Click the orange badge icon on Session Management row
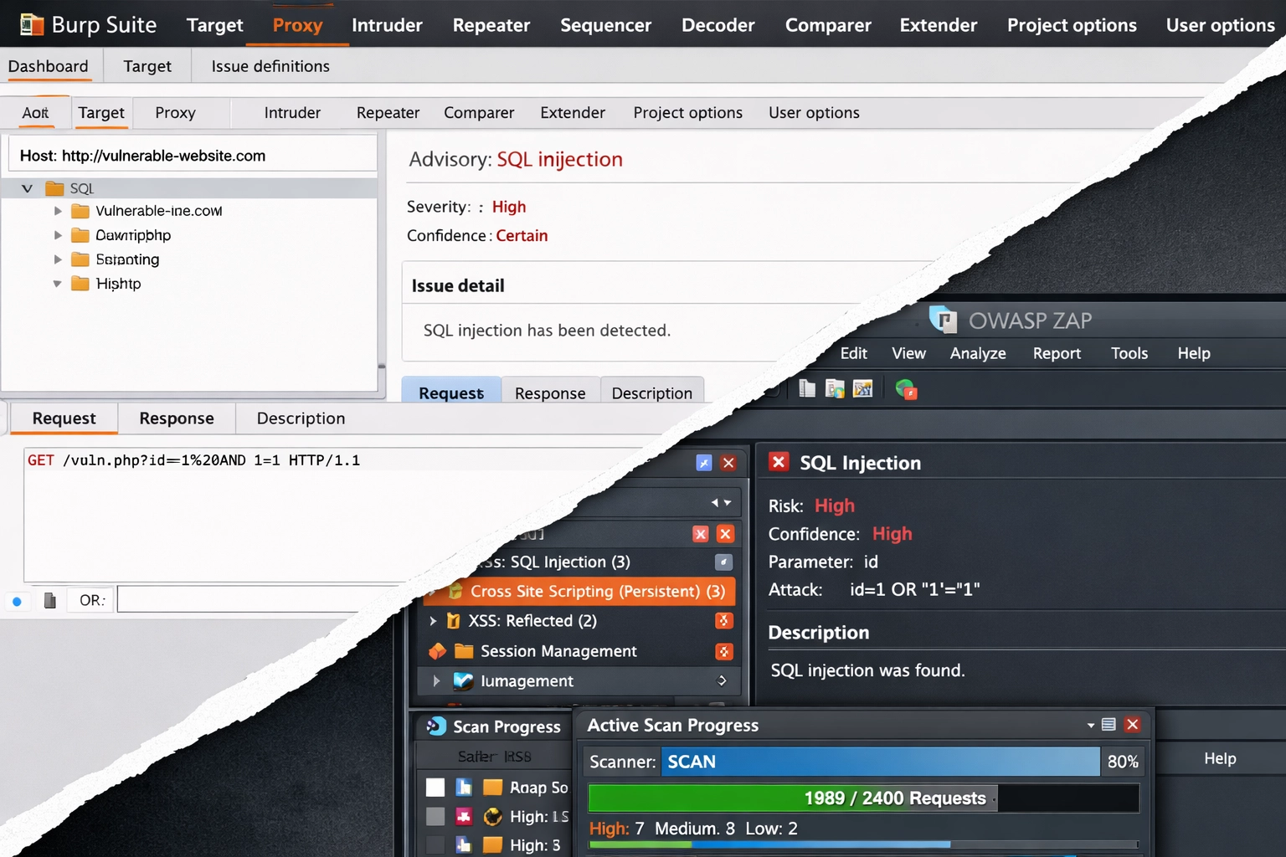 pyautogui.click(x=724, y=651)
